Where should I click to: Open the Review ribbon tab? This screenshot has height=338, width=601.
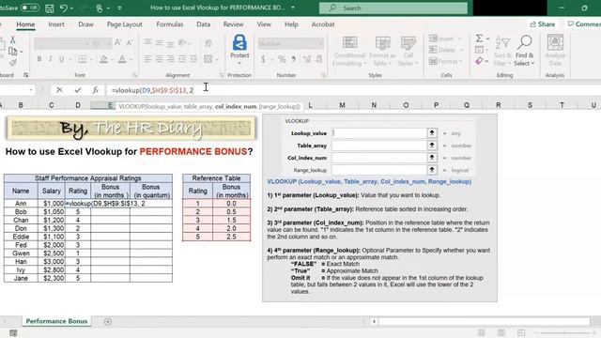(234, 24)
